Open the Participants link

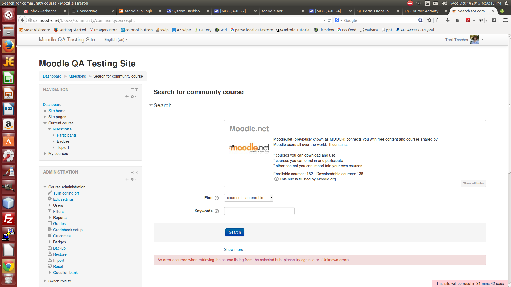pos(67,135)
